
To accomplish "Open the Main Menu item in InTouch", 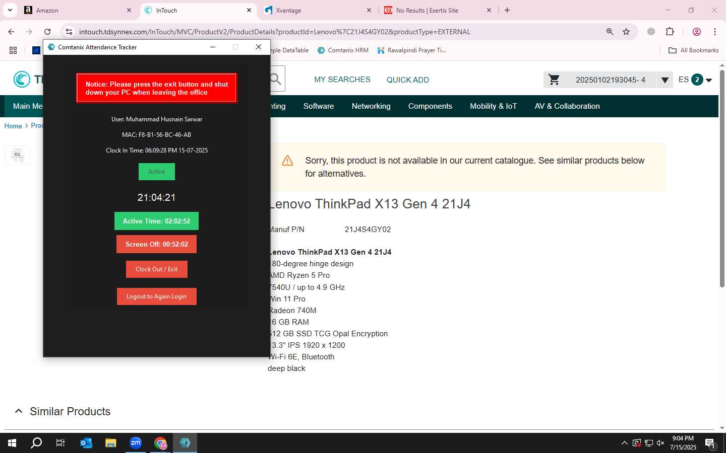I will (28, 106).
